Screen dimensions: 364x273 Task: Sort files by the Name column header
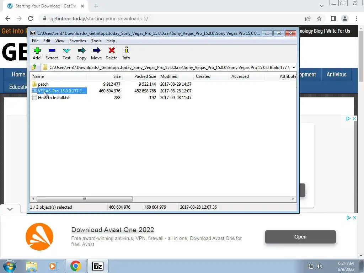point(59,76)
